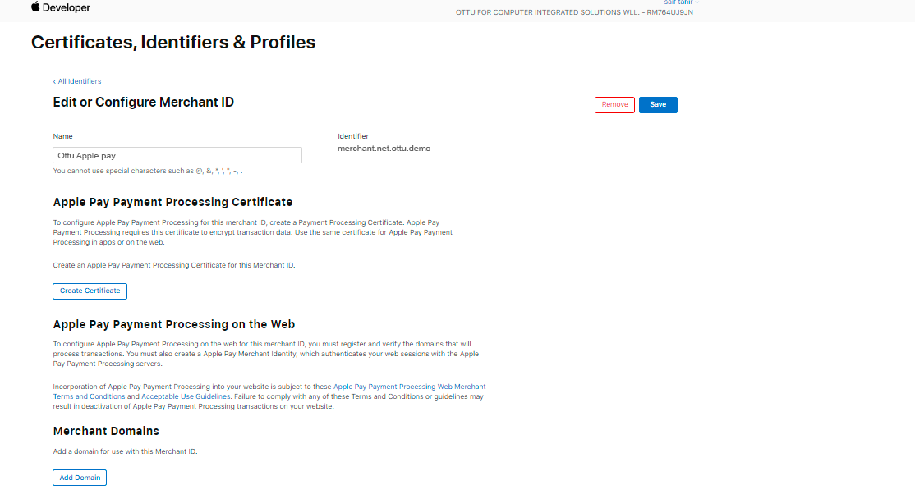Click the Identifier label above the merchant ID
Screen dimensions: 915x499
[x=353, y=136]
